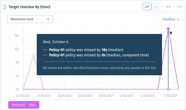Screen dimensions: 186x110
Task: Toggle the Policy-01 (18s) legend chip
Action: pos(24,105)
